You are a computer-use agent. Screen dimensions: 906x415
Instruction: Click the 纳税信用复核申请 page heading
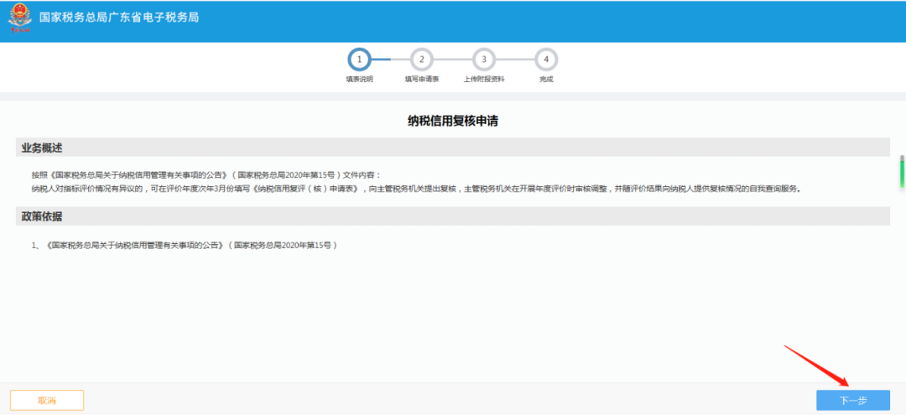point(453,122)
